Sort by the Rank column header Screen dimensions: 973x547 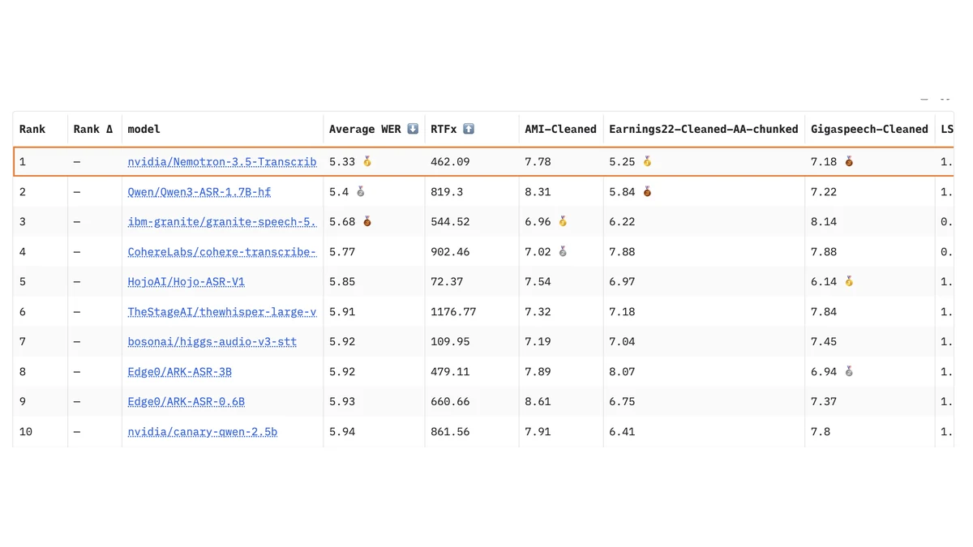tap(32, 129)
